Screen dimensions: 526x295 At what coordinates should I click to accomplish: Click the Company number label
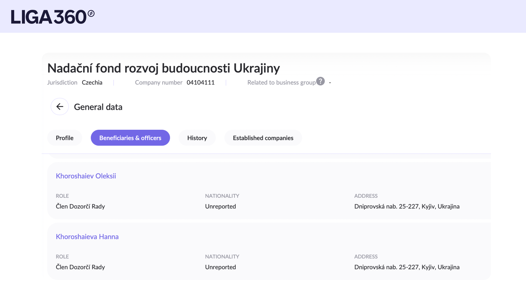coord(159,82)
